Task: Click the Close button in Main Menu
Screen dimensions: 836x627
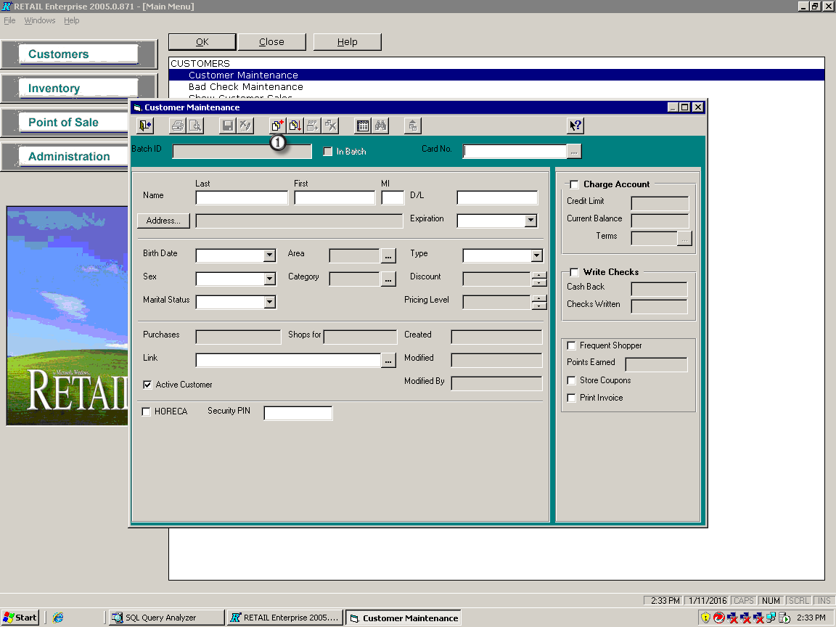Action: [x=271, y=41]
